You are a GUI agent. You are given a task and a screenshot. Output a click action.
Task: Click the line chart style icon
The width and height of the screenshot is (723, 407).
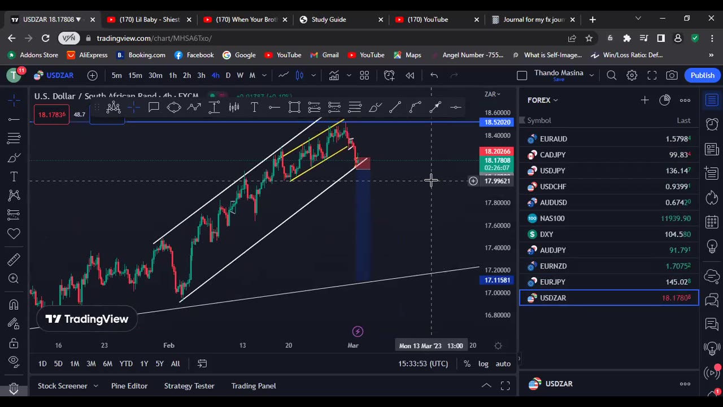284,75
